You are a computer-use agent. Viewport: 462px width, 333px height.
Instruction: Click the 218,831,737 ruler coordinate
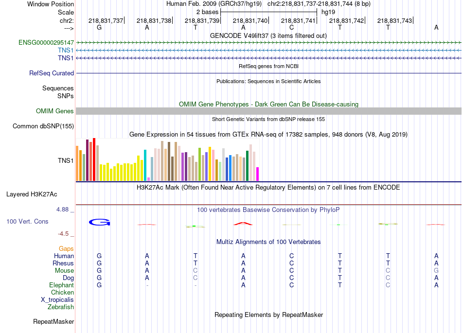[106, 20]
